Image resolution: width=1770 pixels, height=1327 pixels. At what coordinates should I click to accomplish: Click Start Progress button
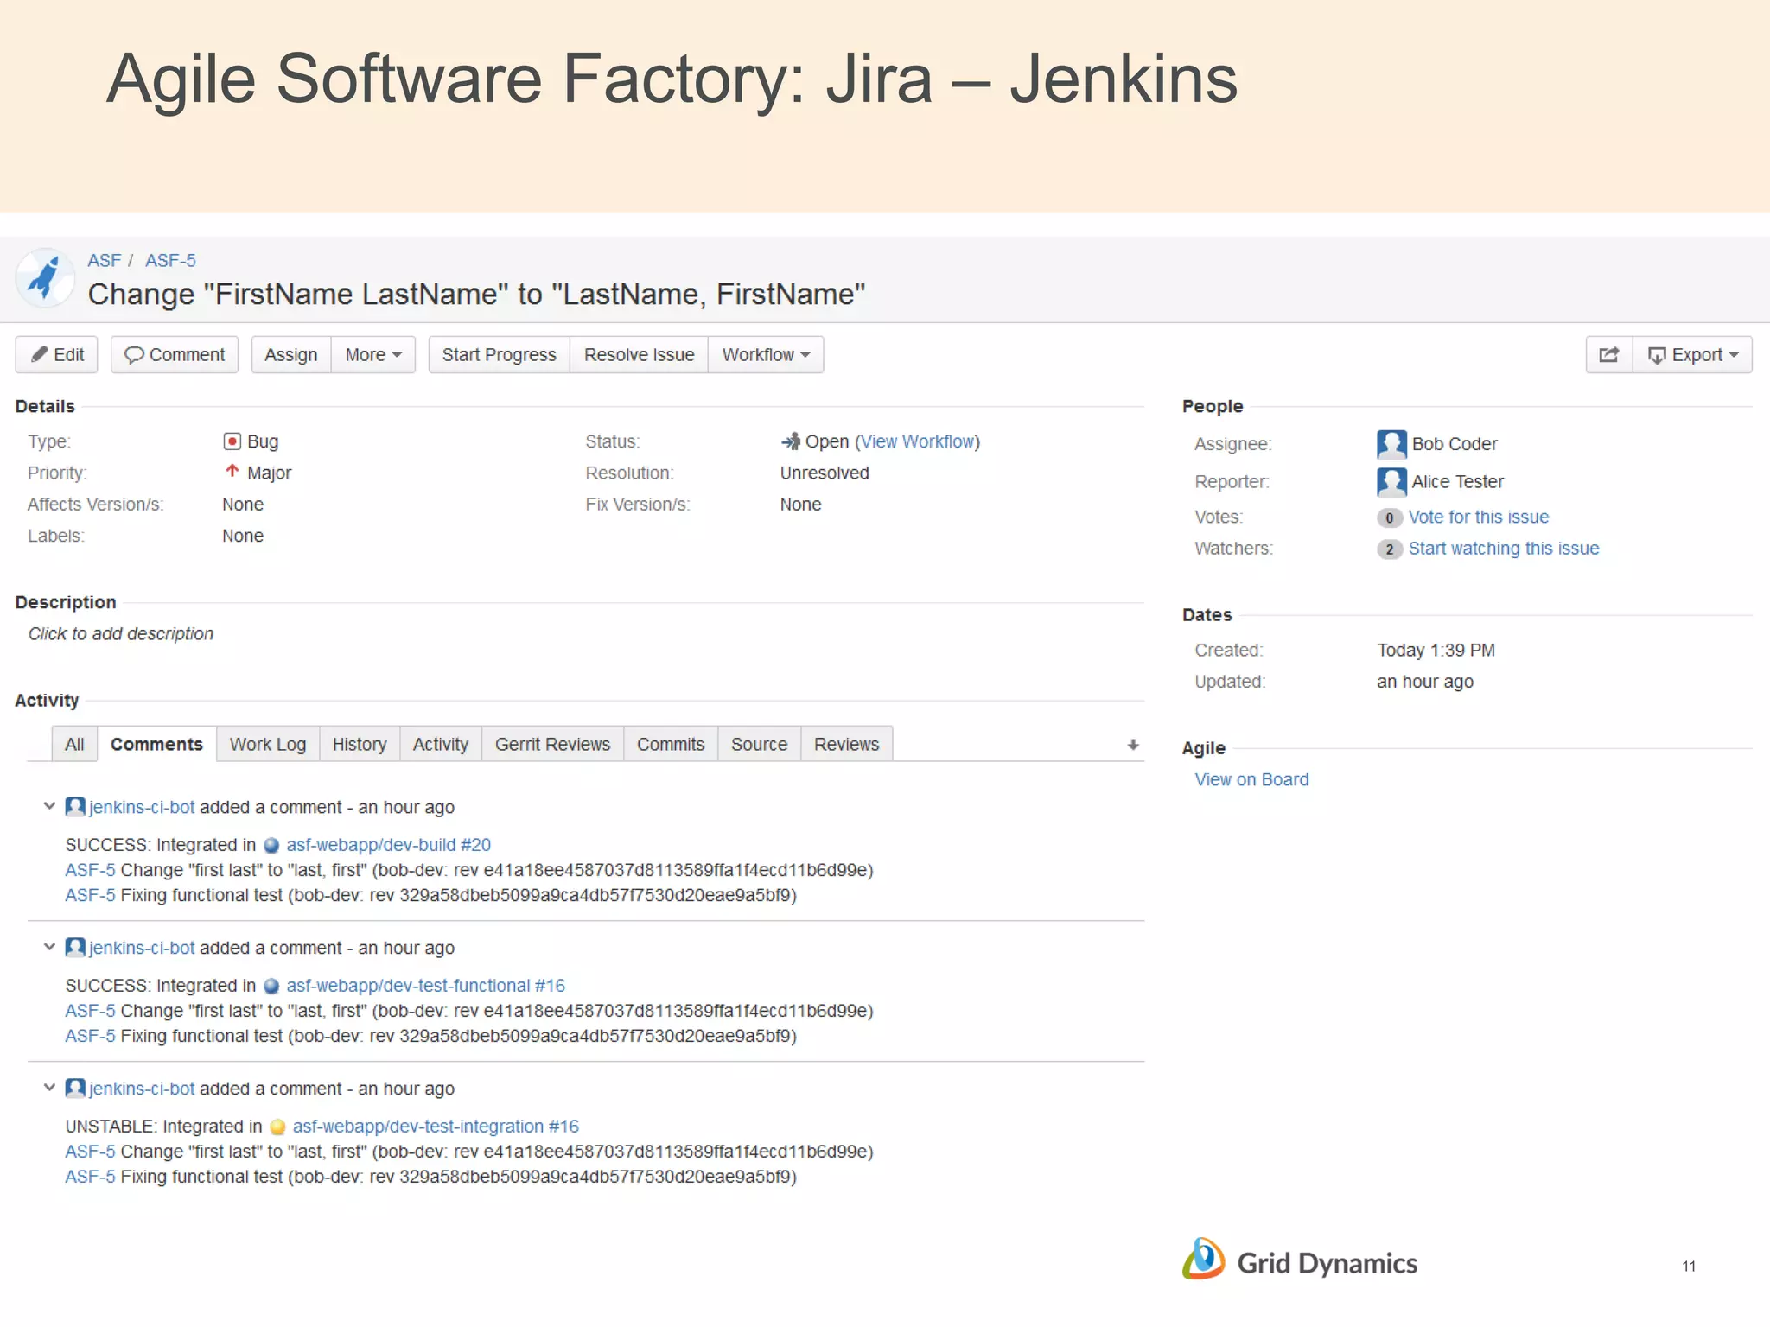pyautogui.click(x=500, y=355)
